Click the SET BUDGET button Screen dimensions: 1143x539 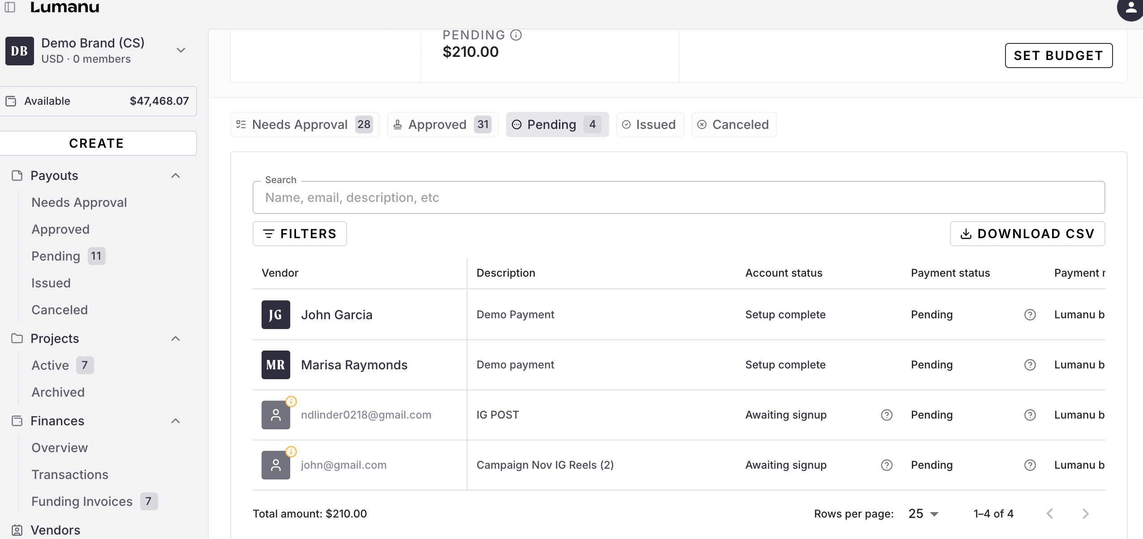tap(1058, 56)
